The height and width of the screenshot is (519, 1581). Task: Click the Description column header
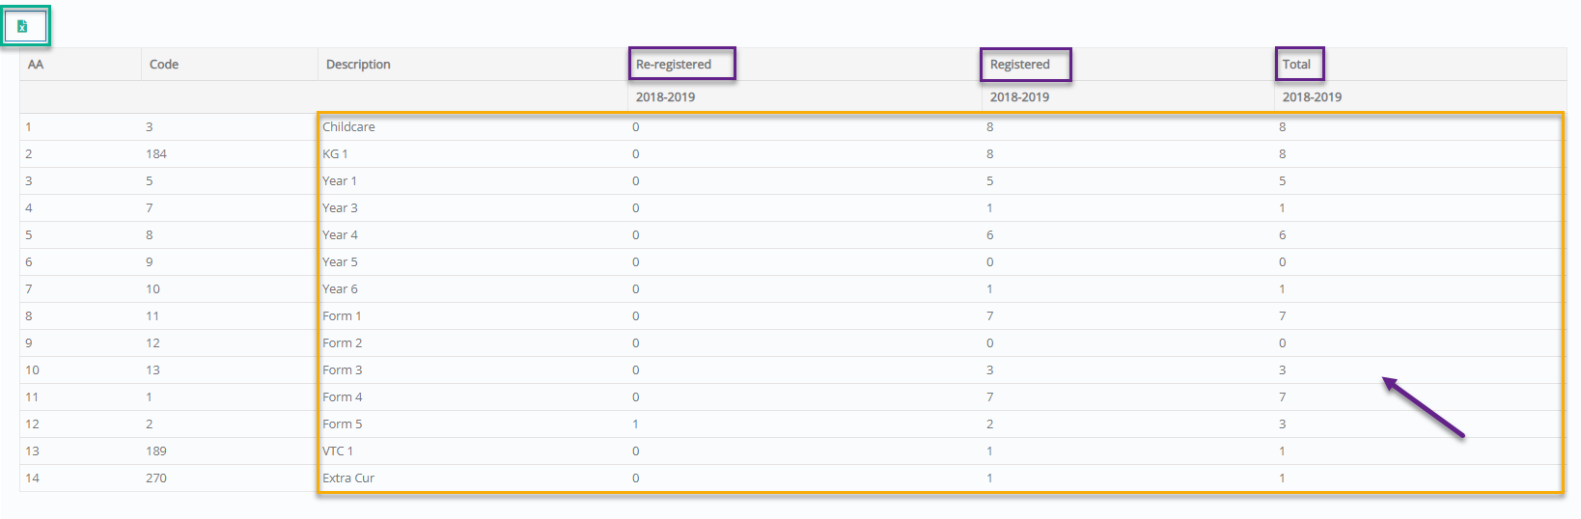[x=358, y=65]
